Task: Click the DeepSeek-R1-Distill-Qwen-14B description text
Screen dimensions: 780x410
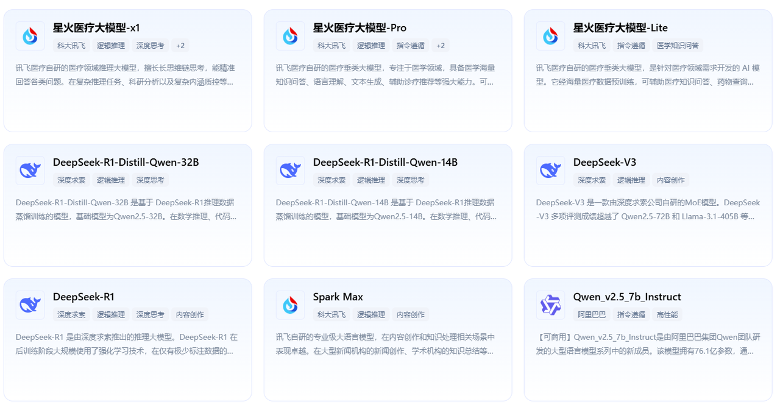Action: [386, 209]
